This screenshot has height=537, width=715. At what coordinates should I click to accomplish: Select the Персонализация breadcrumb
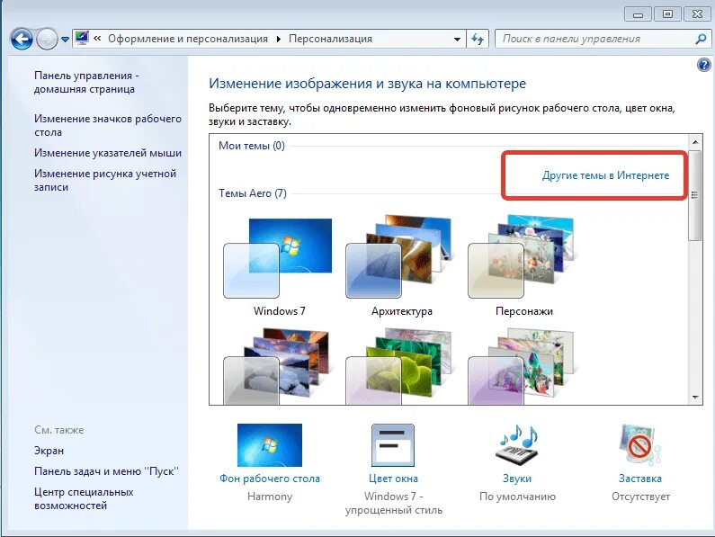pos(330,39)
